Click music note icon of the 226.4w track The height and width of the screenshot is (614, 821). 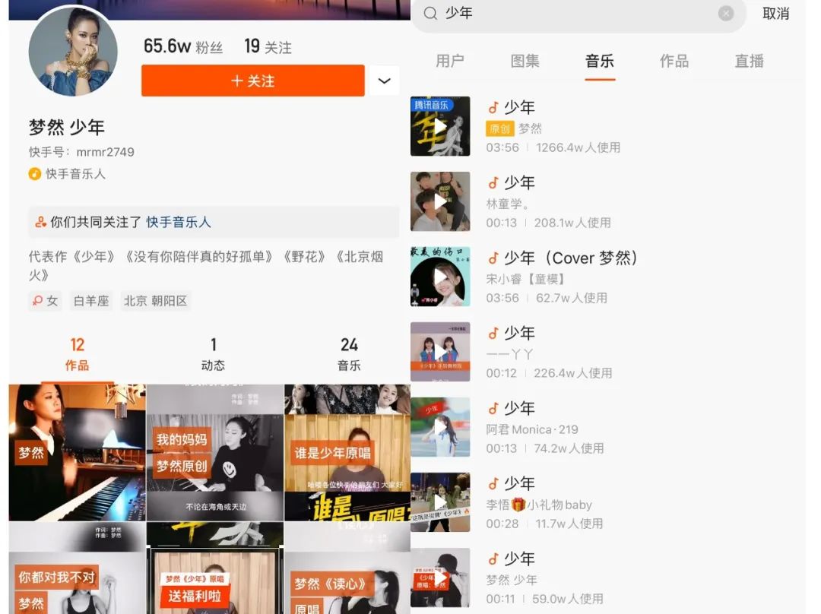[493, 334]
